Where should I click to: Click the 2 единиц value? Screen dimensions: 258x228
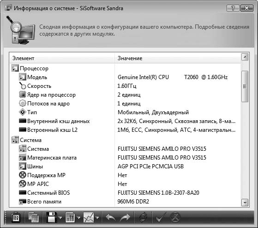(x=129, y=95)
